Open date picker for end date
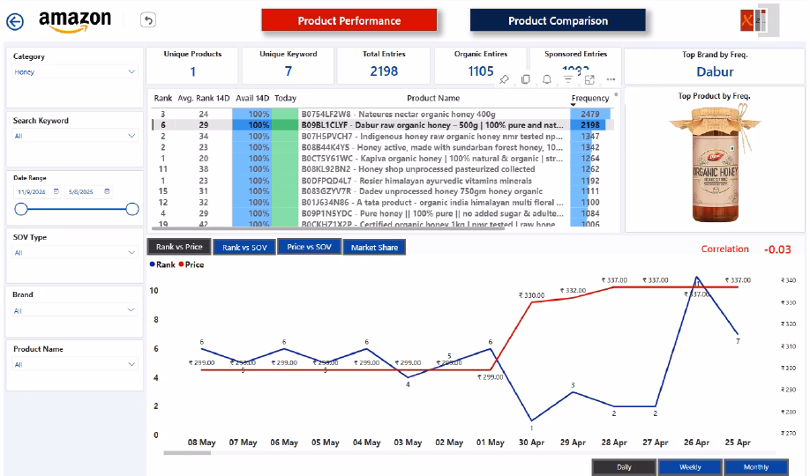This screenshot has width=810, height=476. pyautogui.click(x=107, y=191)
